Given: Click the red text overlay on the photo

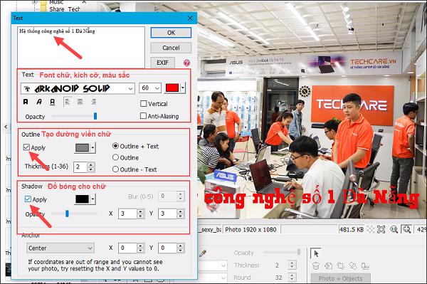Looking at the screenshot, I should click(x=311, y=198).
